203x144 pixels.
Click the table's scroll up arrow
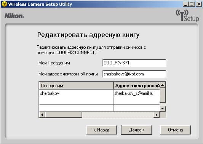pos(163,85)
